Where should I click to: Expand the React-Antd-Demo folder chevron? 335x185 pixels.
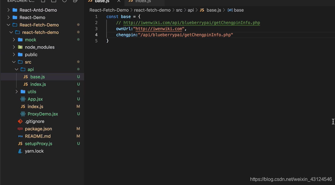[x=8, y=10]
